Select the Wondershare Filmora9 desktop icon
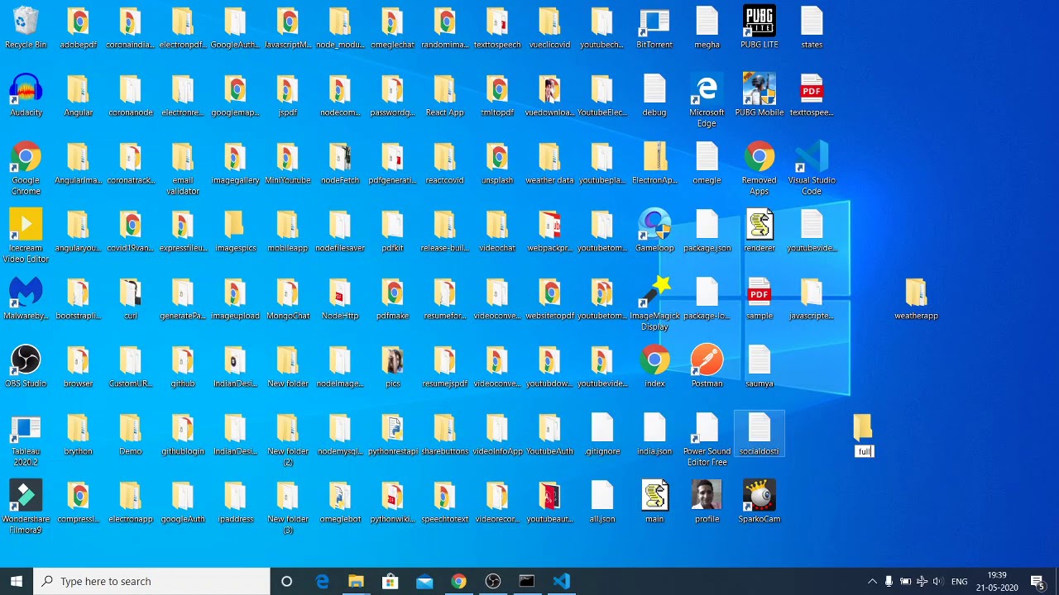Image resolution: width=1059 pixels, height=595 pixels. tap(26, 497)
